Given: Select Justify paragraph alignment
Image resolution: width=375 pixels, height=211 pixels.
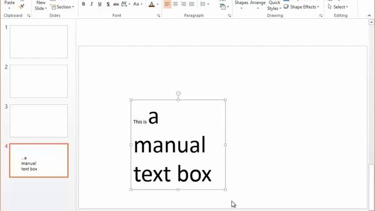Looking at the screenshot, I should tap(192, 4).
